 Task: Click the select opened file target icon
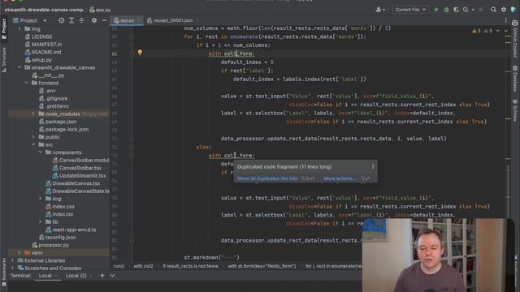(x=62, y=20)
